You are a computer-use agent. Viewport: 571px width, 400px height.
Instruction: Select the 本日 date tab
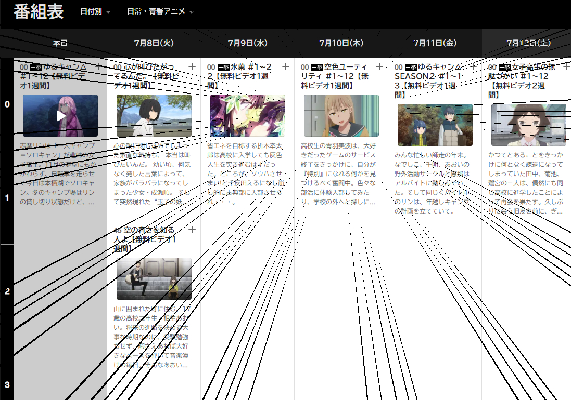click(60, 43)
